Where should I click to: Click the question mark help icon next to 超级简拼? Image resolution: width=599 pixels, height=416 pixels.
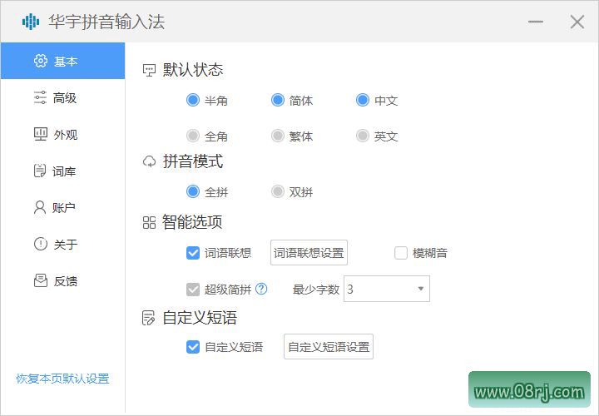coord(261,290)
